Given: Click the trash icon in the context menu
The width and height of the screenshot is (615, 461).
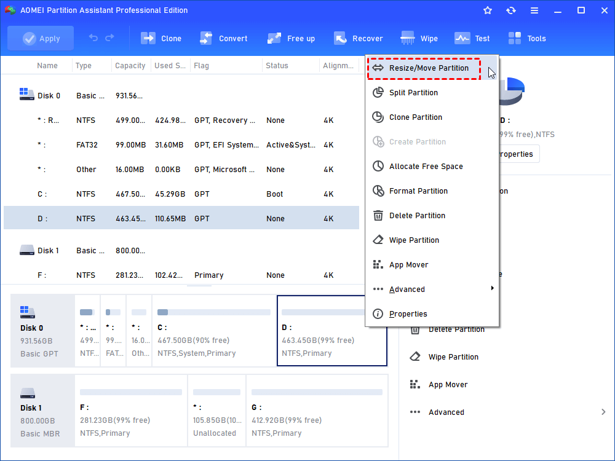Looking at the screenshot, I should point(378,216).
